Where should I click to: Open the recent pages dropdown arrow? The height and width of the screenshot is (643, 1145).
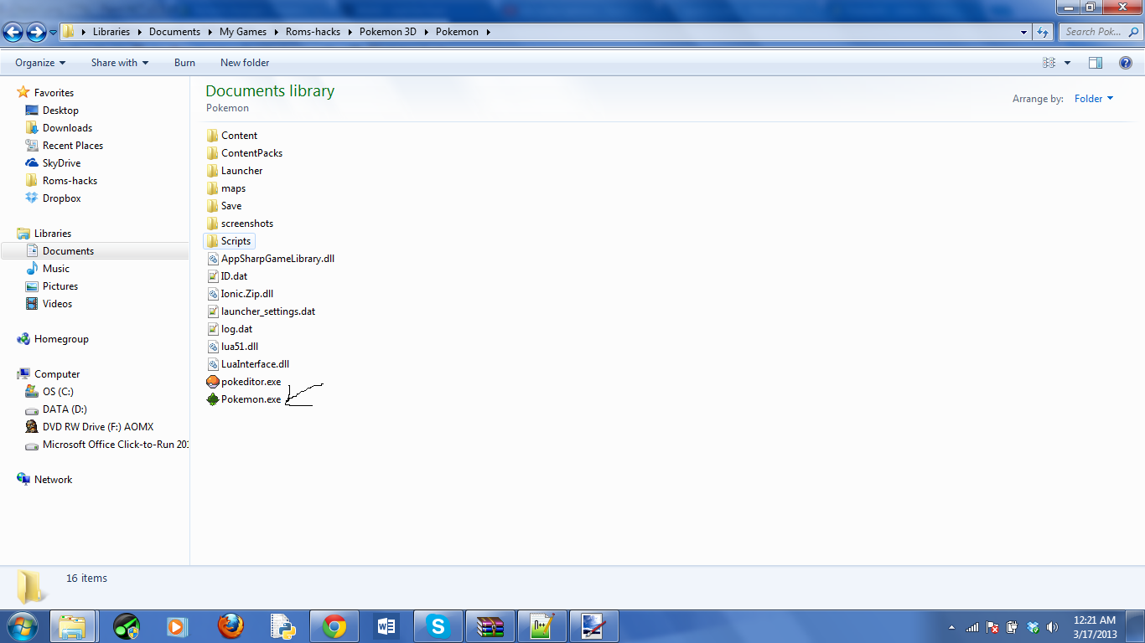point(53,33)
